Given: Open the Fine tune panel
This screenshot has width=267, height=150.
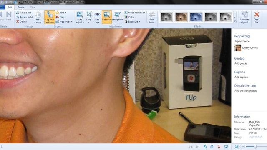Looking at the screenshot, I should [152, 17].
